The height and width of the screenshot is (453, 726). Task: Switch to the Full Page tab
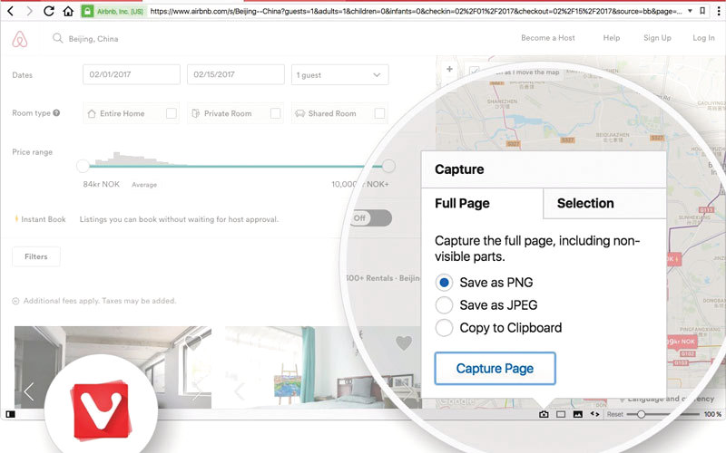(x=463, y=204)
